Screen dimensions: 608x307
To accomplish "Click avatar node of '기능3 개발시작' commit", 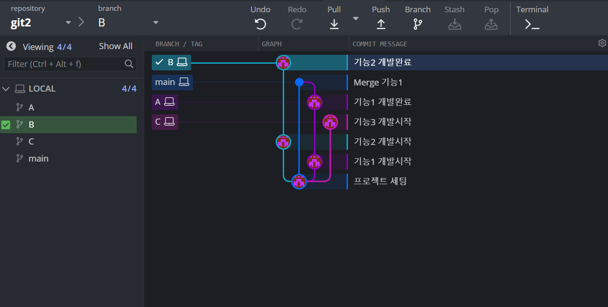I will pyautogui.click(x=330, y=122).
